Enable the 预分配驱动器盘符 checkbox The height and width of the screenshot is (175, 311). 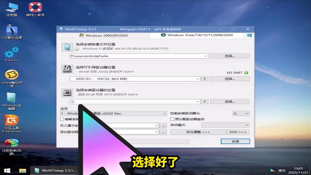(x=172, y=119)
